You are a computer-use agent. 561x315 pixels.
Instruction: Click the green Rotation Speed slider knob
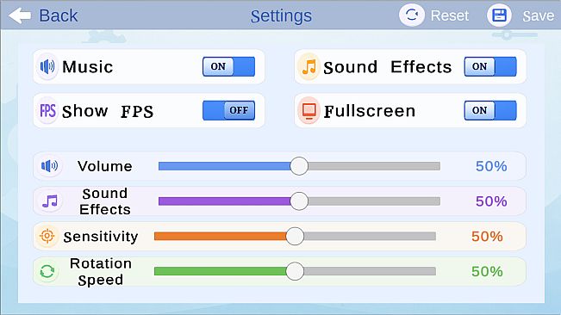click(x=295, y=271)
